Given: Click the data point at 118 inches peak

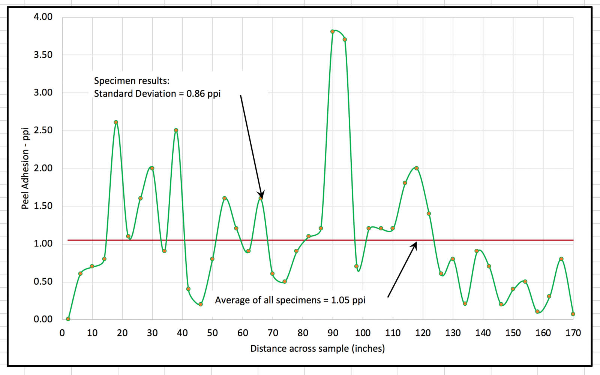Looking at the screenshot, I should click(416, 168).
